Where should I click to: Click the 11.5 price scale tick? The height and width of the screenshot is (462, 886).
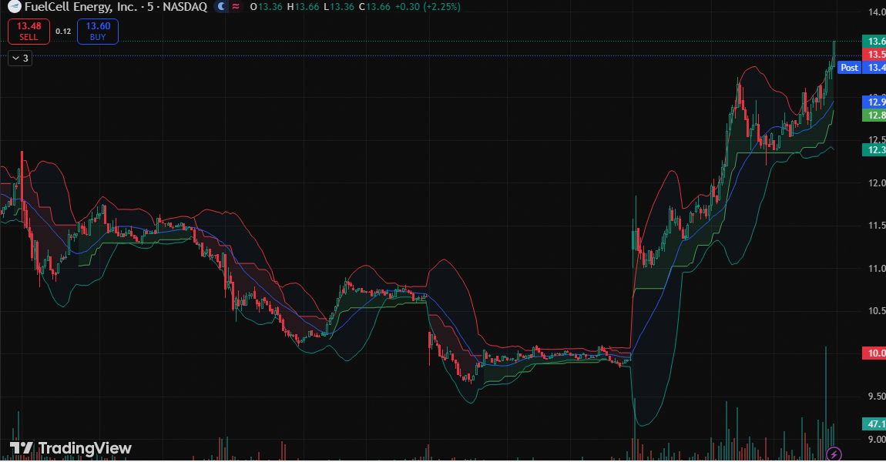877,226
